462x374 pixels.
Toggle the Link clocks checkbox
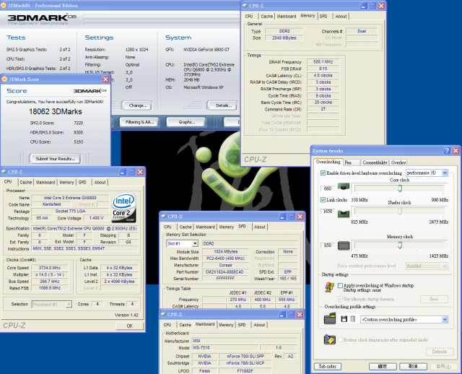click(323, 200)
